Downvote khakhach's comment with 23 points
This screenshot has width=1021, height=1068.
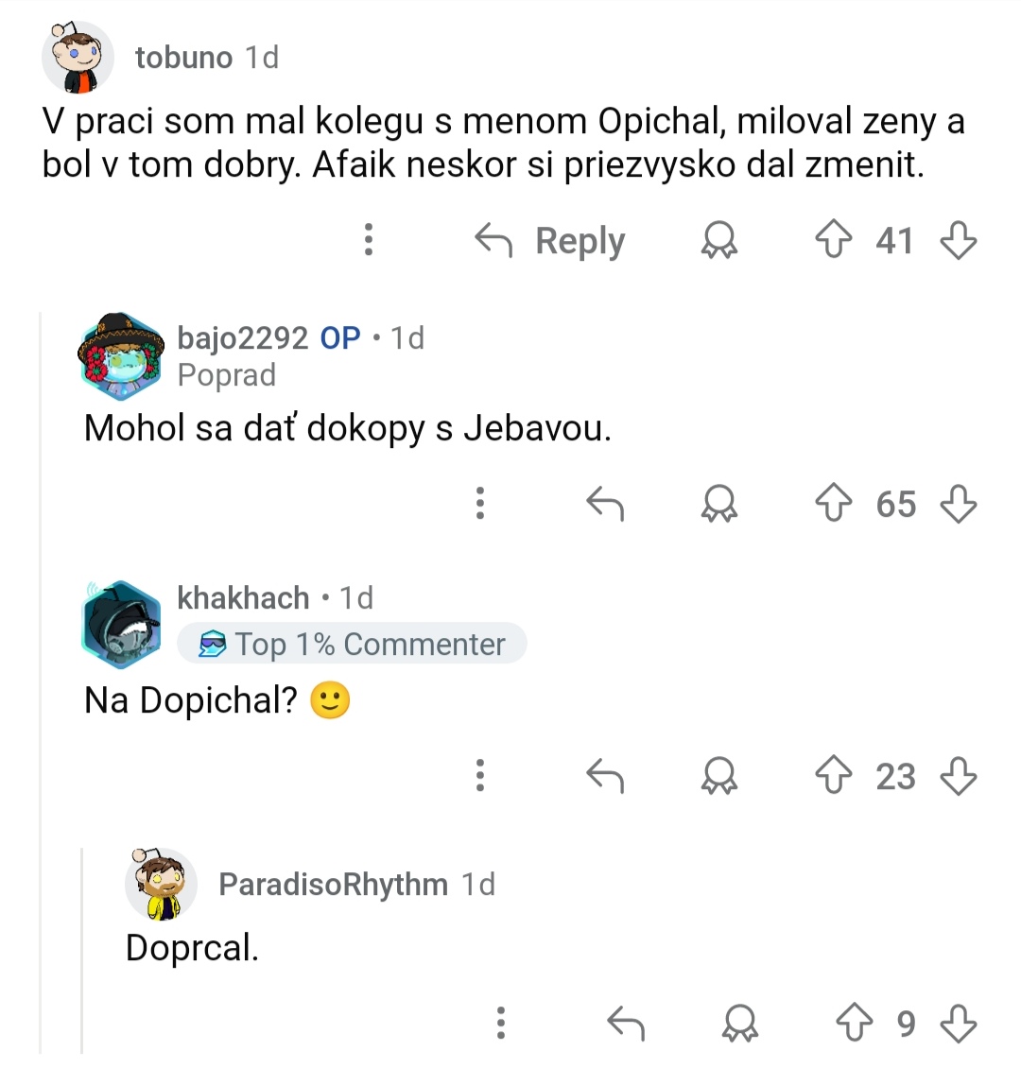click(958, 776)
